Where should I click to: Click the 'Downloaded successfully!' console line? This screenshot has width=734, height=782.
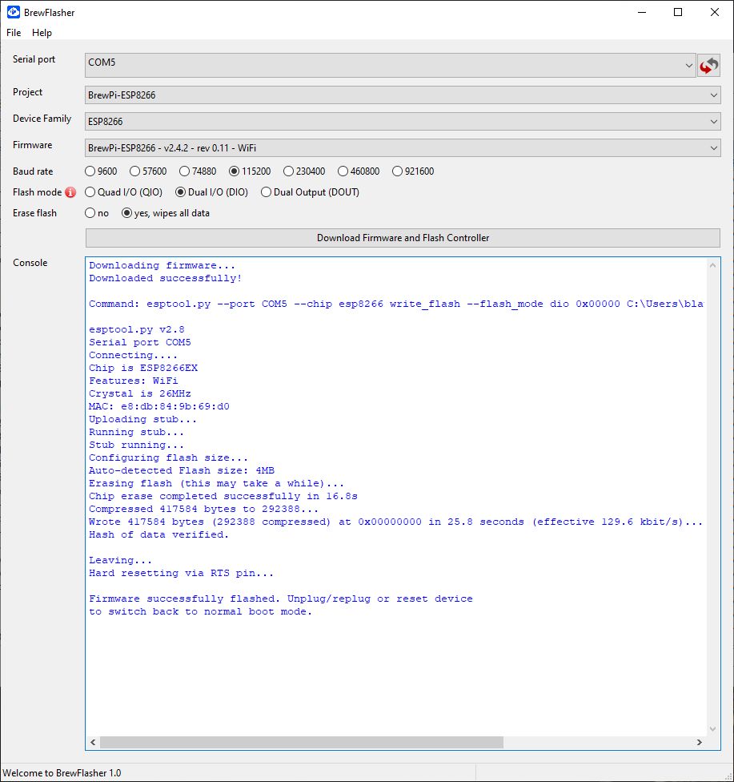166,278
